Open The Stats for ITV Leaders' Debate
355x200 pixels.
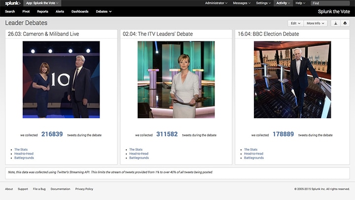[136, 150]
